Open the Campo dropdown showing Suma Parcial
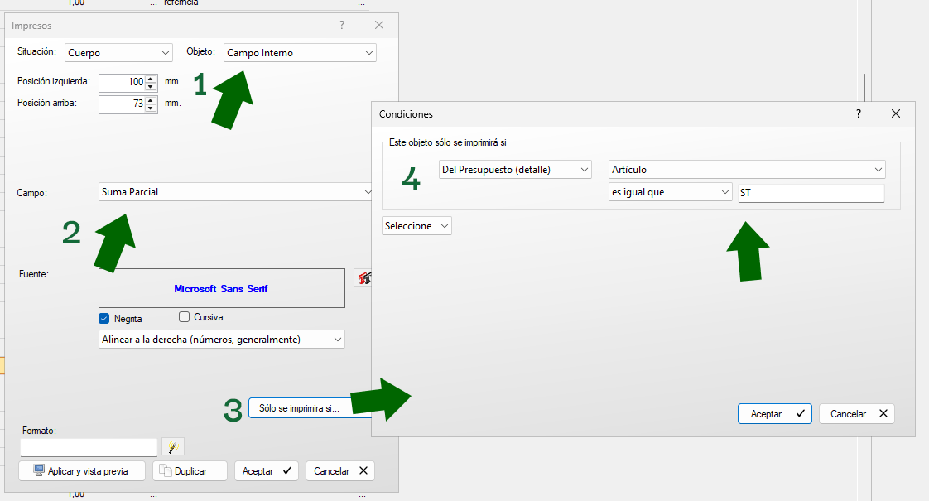This screenshot has width=929, height=501. [235, 192]
